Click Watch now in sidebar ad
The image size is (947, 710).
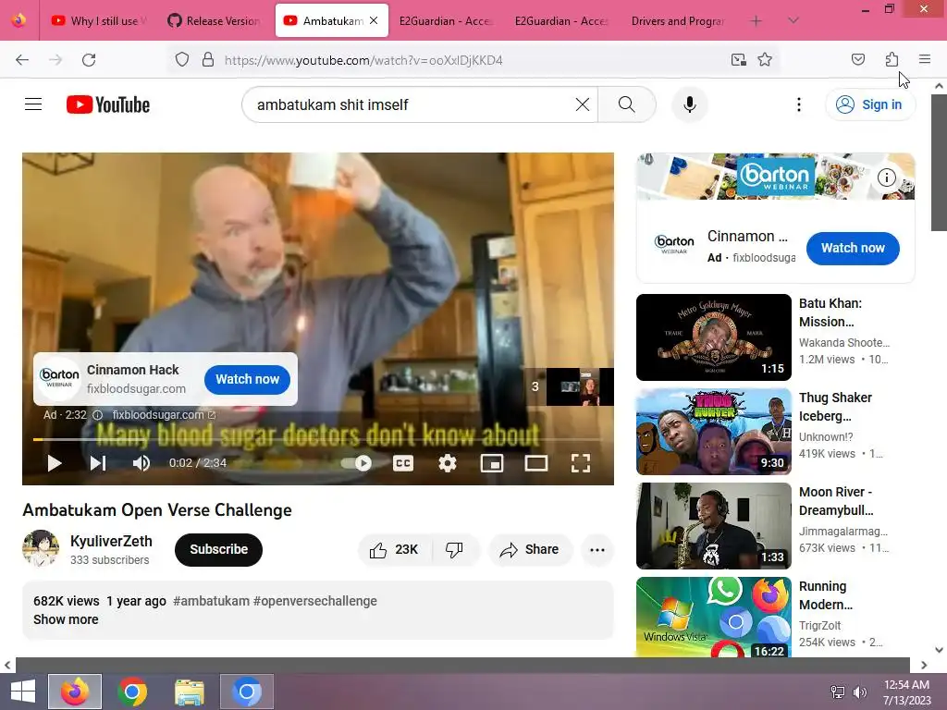coord(852,248)
